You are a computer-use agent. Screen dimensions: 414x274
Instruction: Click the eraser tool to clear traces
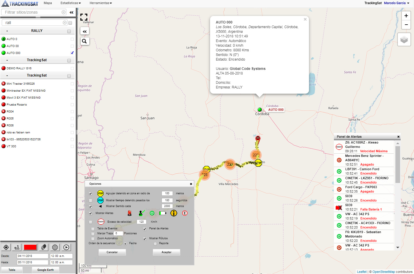coord(44,247)
